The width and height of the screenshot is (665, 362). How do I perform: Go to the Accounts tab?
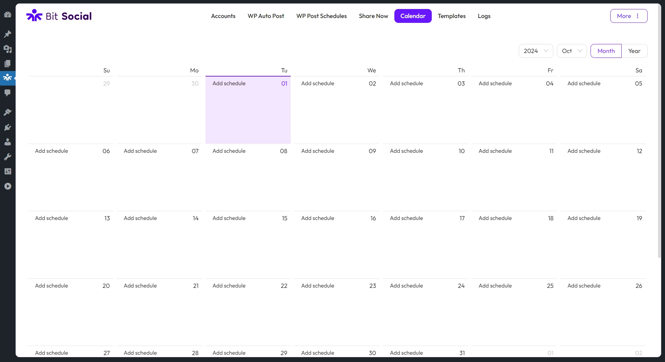[223, 16]
